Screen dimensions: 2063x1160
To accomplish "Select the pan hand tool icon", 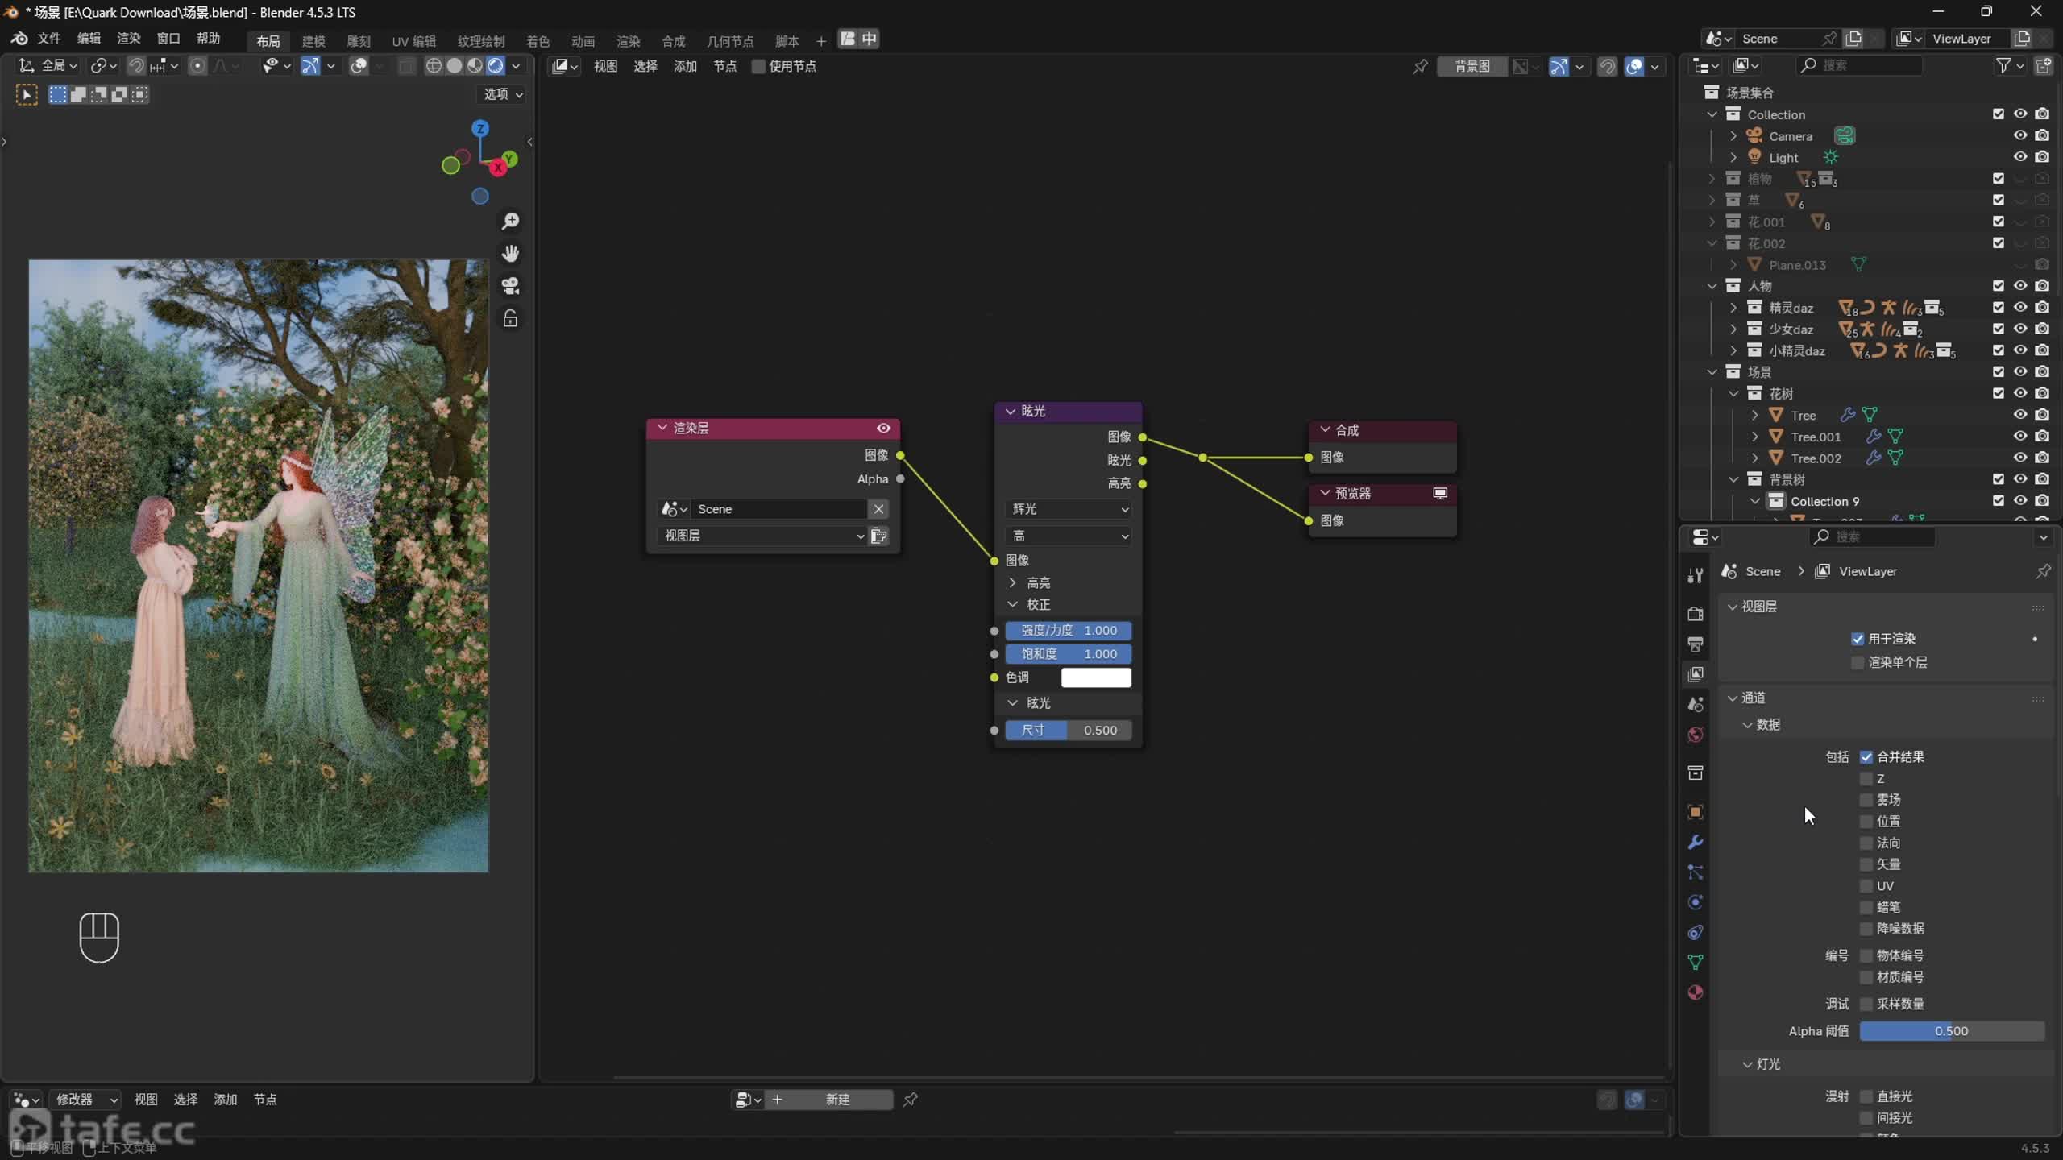I will pyautogui.click(x=510, y=254).
